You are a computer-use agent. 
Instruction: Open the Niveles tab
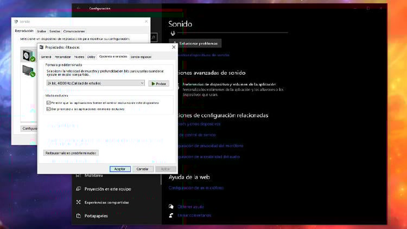pyautogui.click(x=79, y=57)
